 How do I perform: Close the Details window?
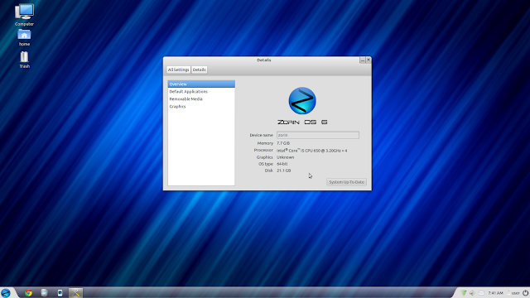(x=369, y=60)
